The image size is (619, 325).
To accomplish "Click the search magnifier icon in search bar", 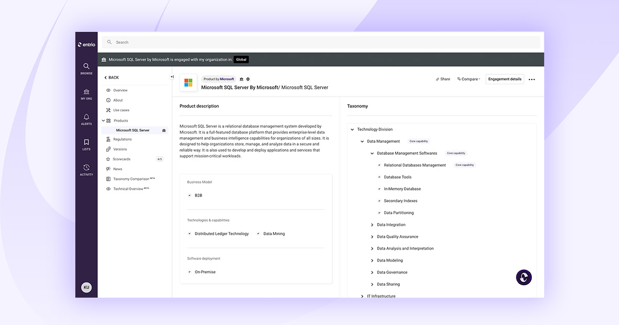I will pyautogui.click(x=109, y=42).
